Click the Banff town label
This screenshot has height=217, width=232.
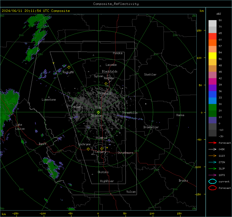point(43,144)
